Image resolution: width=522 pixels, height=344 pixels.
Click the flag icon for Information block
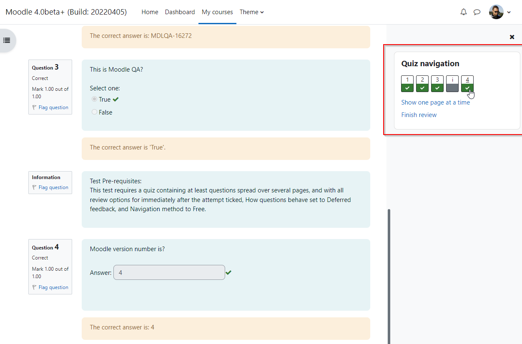coord(35,187)
